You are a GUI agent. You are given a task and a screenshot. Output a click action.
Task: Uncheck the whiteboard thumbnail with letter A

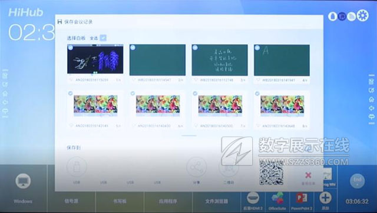tap(257, 48)
